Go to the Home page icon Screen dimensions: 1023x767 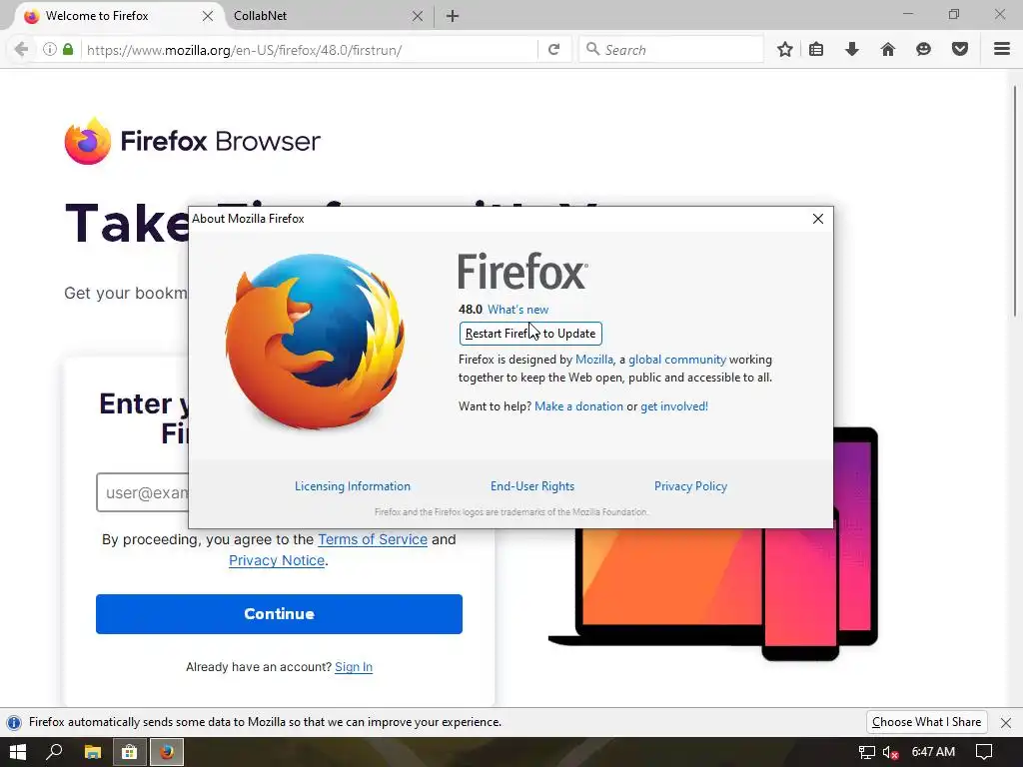tap(888, 50)
